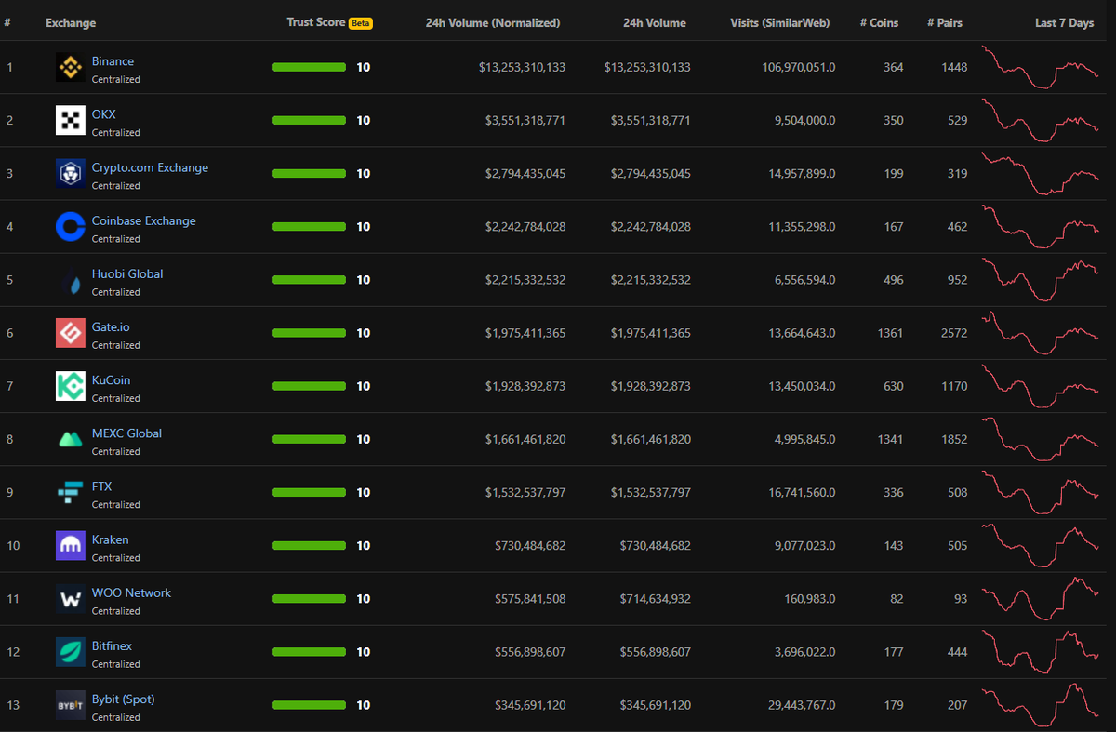The image size is (1116, 732).
Task: Click rank number 13 for Bybit
Action: click(13, 705)
